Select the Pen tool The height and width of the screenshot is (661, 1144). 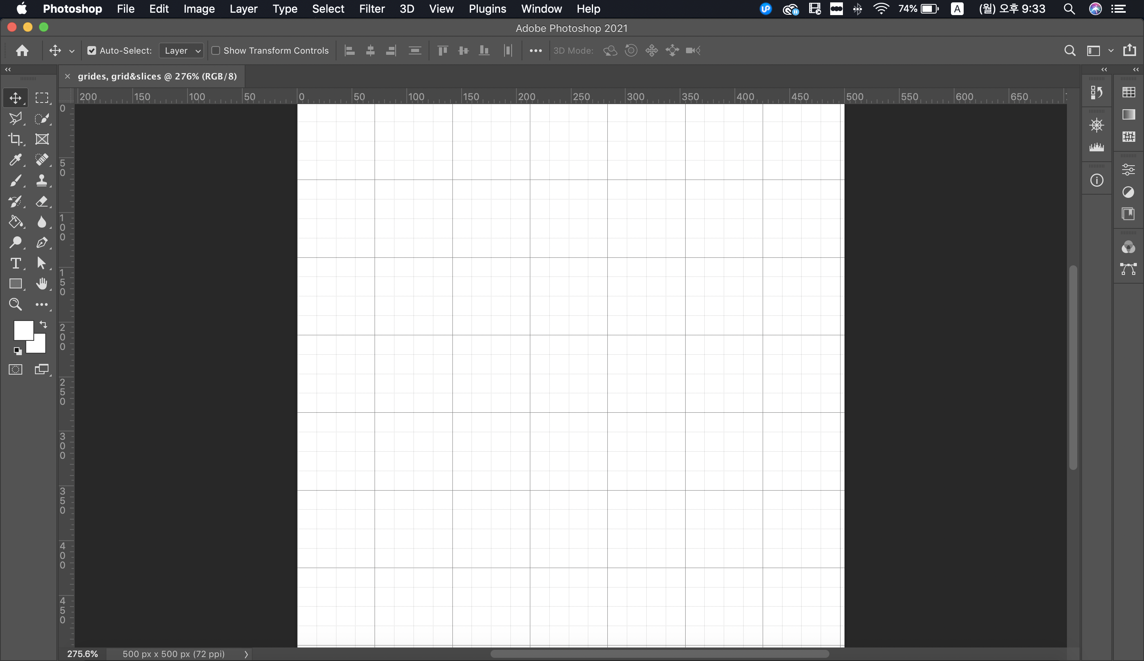coord(42,242)
